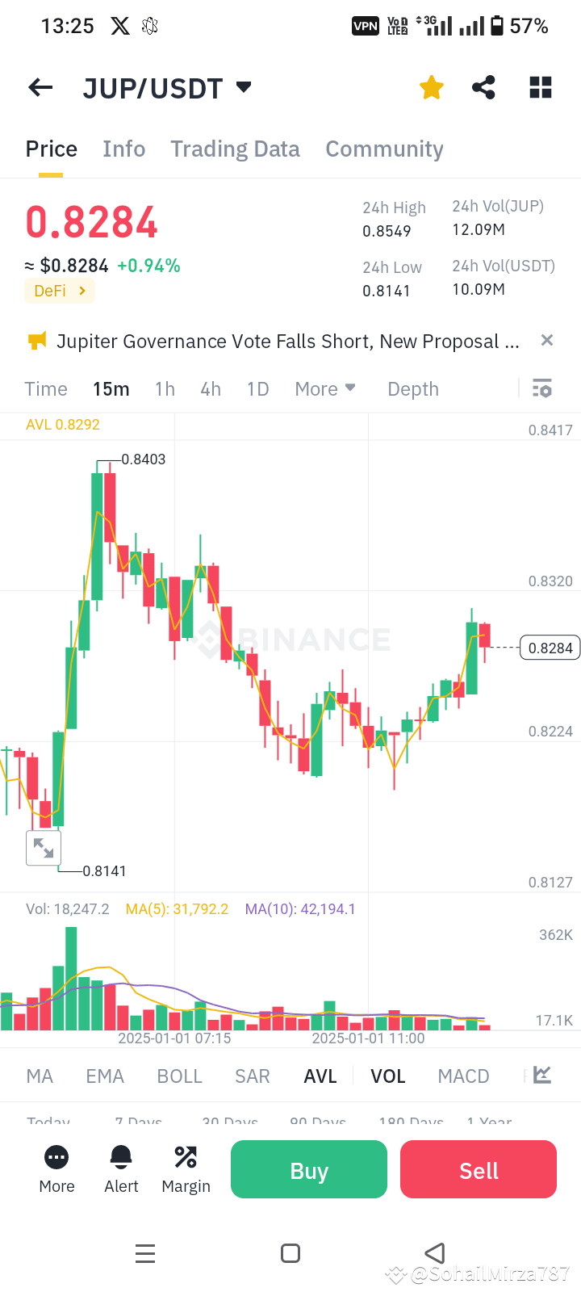581x1292 pixels.
Task: Dismiss the Jupiter Governance Vote announcement
Action: [x=546, y=340]
